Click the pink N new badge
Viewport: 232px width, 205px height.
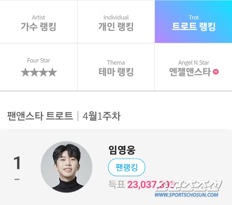[216, 72]
